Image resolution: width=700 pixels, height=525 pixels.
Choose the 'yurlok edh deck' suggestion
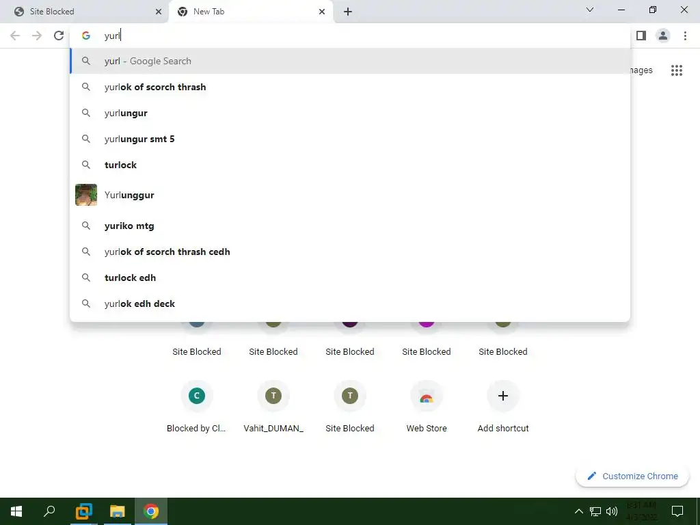[x=350, y=304]
